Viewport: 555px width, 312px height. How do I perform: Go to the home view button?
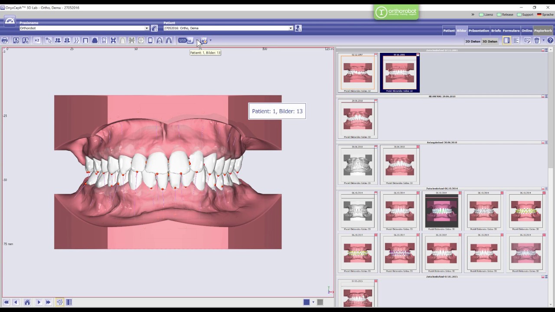(27, 302)
